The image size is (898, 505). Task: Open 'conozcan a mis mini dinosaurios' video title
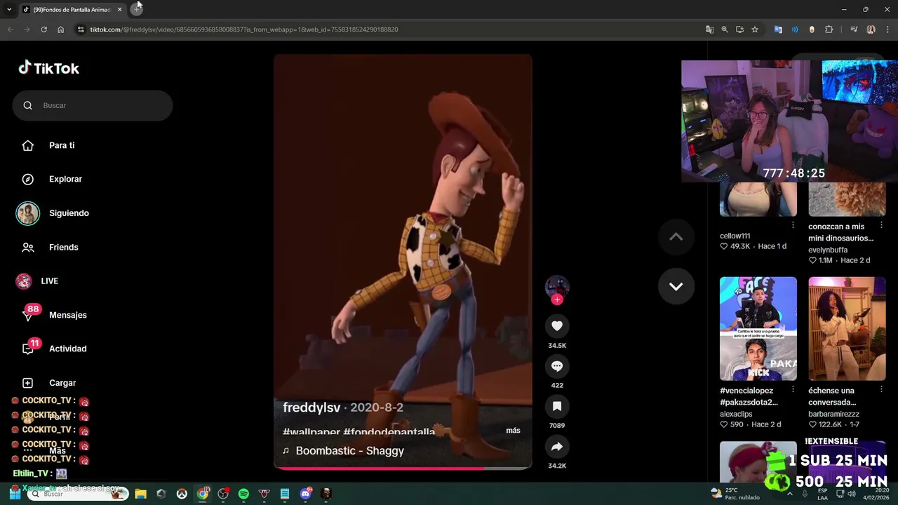pyautogui.click(x=840, y=232)
